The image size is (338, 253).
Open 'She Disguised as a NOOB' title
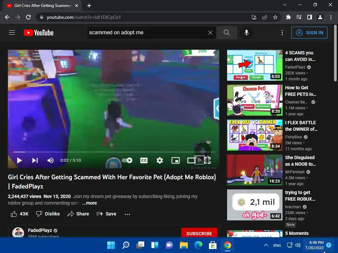pyautogui.click(x=300, y=161)
